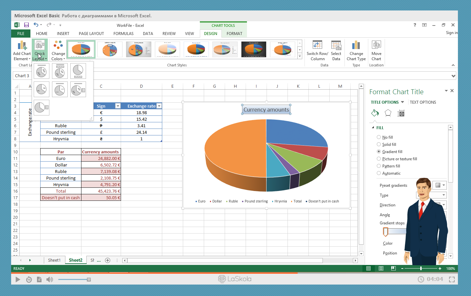Open the Select Data dialog
471x296 pixels.
tap(336, 45)
